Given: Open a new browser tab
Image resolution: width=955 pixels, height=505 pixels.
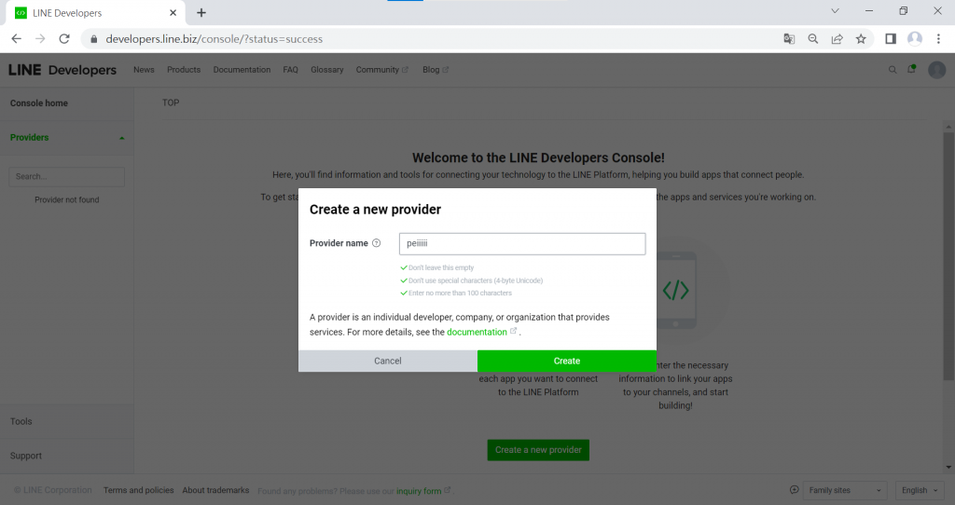Looking at the screenshot, I should (201, 13).
